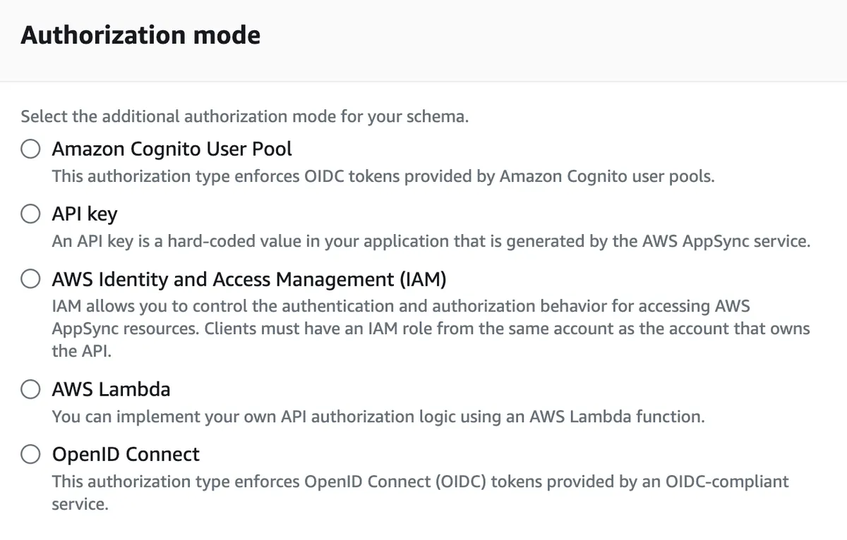
Task: Click the AWS Lambda label text
Action: [111, 389]
